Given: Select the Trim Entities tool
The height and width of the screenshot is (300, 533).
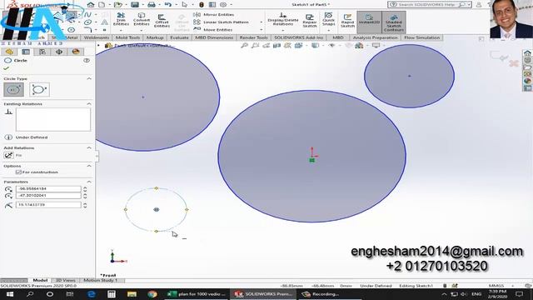Looking at the screenshot, I should pyautogui.click(x=121, y=19).
